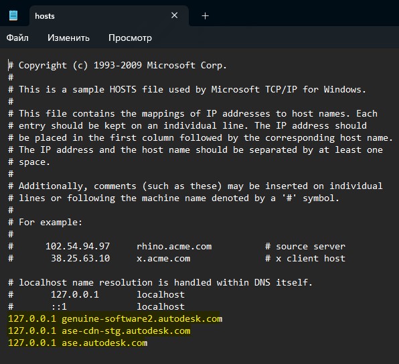Open the Просмотр menu
The width and height of the screenshot is (399, 364).
pos(130,38)
